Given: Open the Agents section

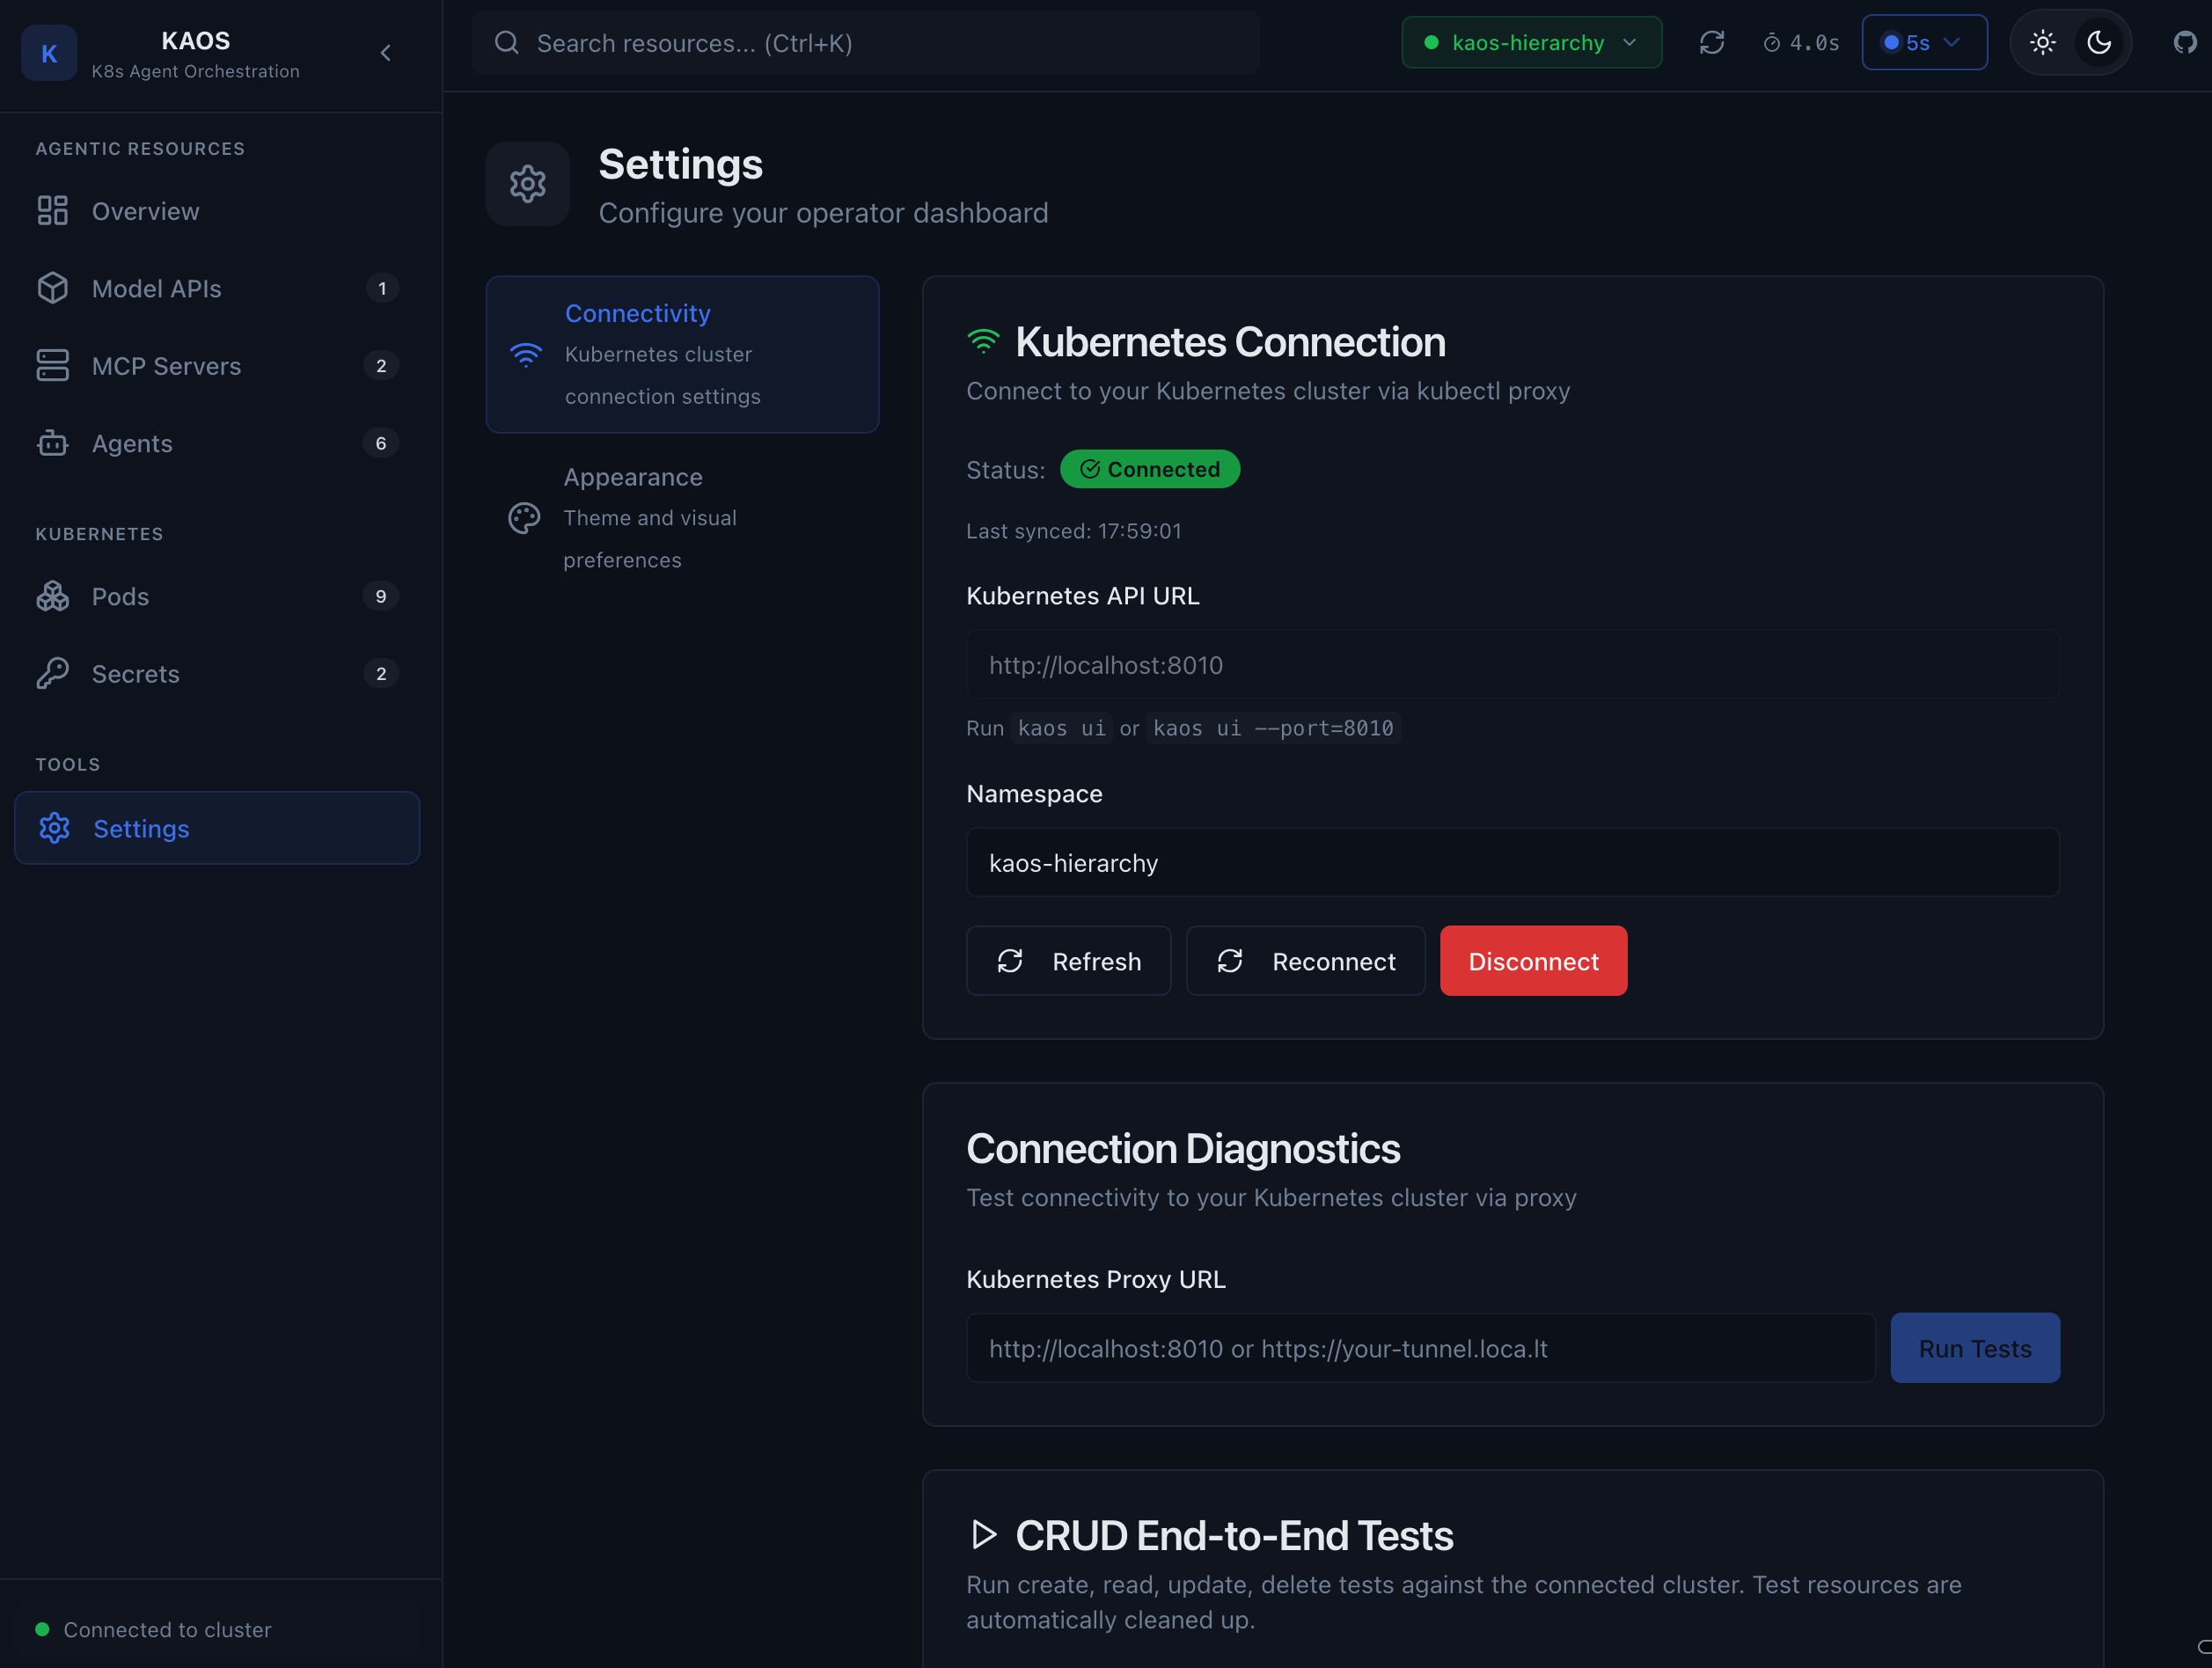Looking at the screenshot, I should click(133, 443).
